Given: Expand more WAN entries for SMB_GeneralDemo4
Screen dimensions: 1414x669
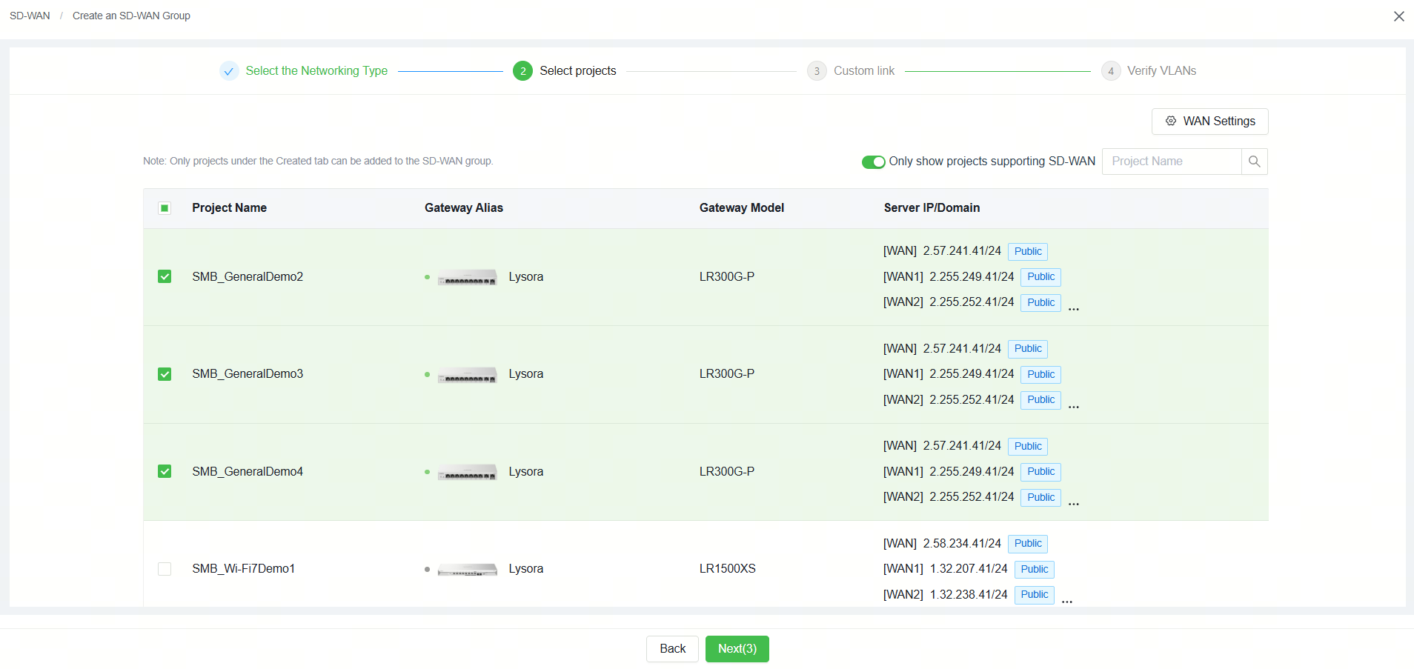Looking at the screenshot, I should click(1074, 504).
